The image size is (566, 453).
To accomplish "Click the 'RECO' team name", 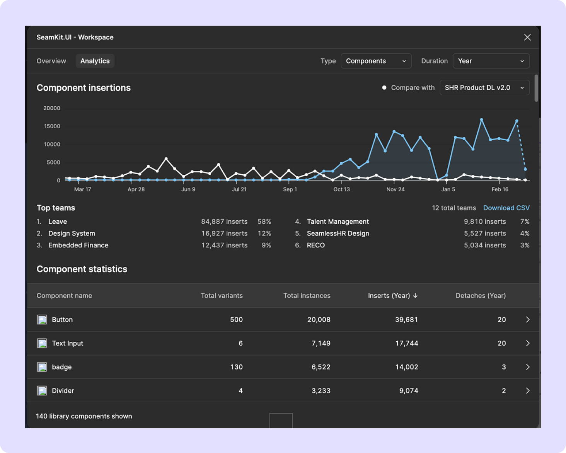I will click(316, 245).
